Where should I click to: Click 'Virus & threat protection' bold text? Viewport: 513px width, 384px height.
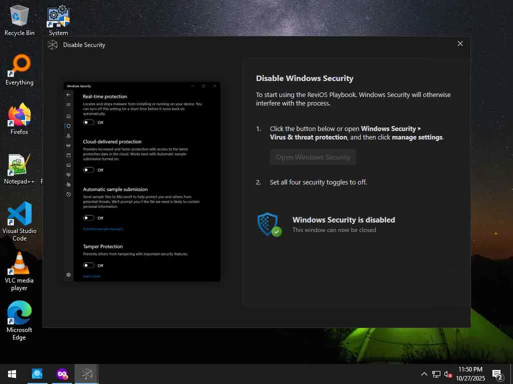(x=308, y=137)
